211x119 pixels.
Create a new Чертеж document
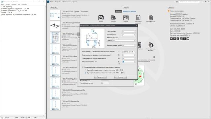click(x=126, y=19)
